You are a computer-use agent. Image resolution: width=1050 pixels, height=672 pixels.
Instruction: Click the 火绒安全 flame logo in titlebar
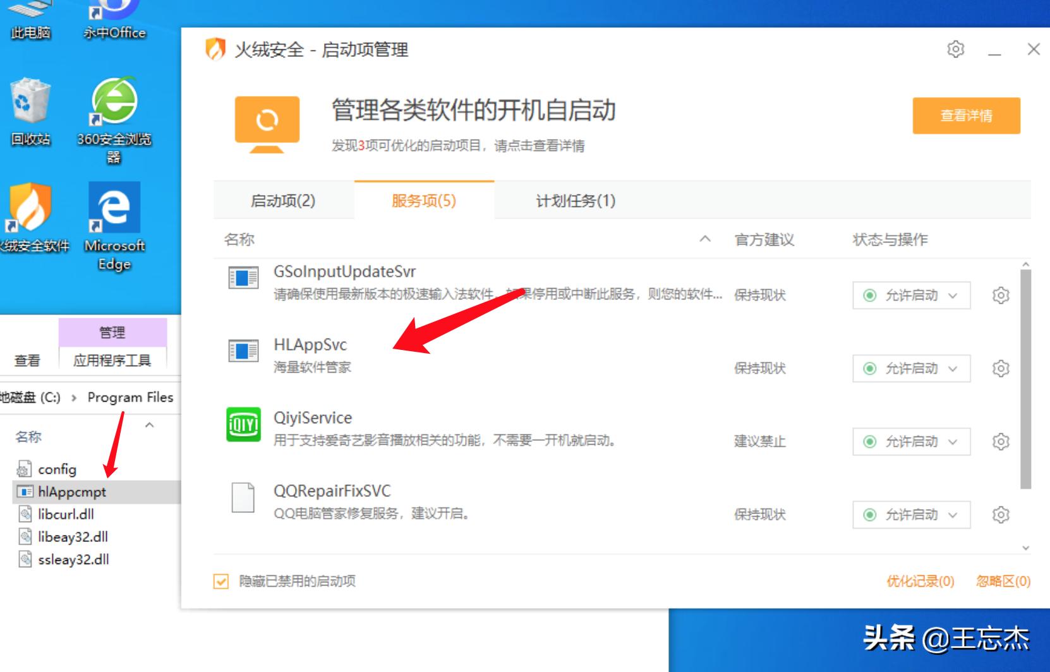[x=215, y=49]
